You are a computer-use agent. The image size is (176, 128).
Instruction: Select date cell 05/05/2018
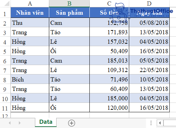point(149,61)
